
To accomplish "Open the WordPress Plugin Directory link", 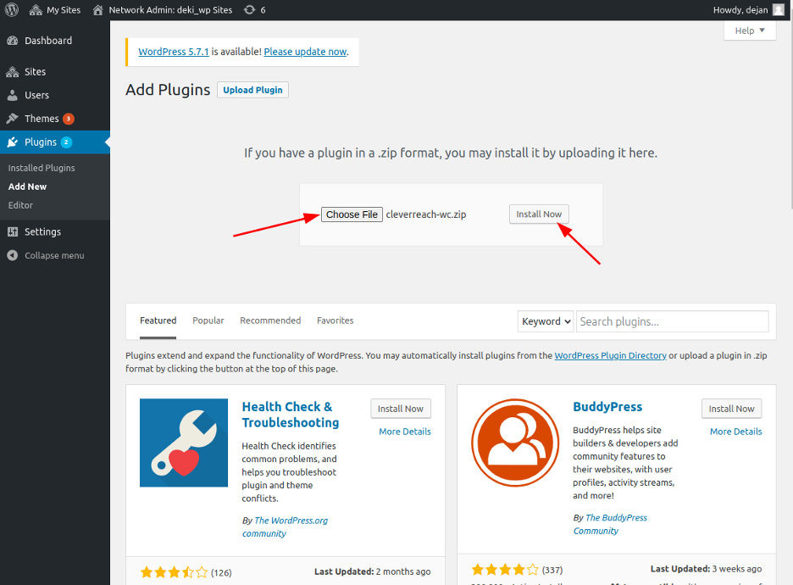I will tap(610, 355).
